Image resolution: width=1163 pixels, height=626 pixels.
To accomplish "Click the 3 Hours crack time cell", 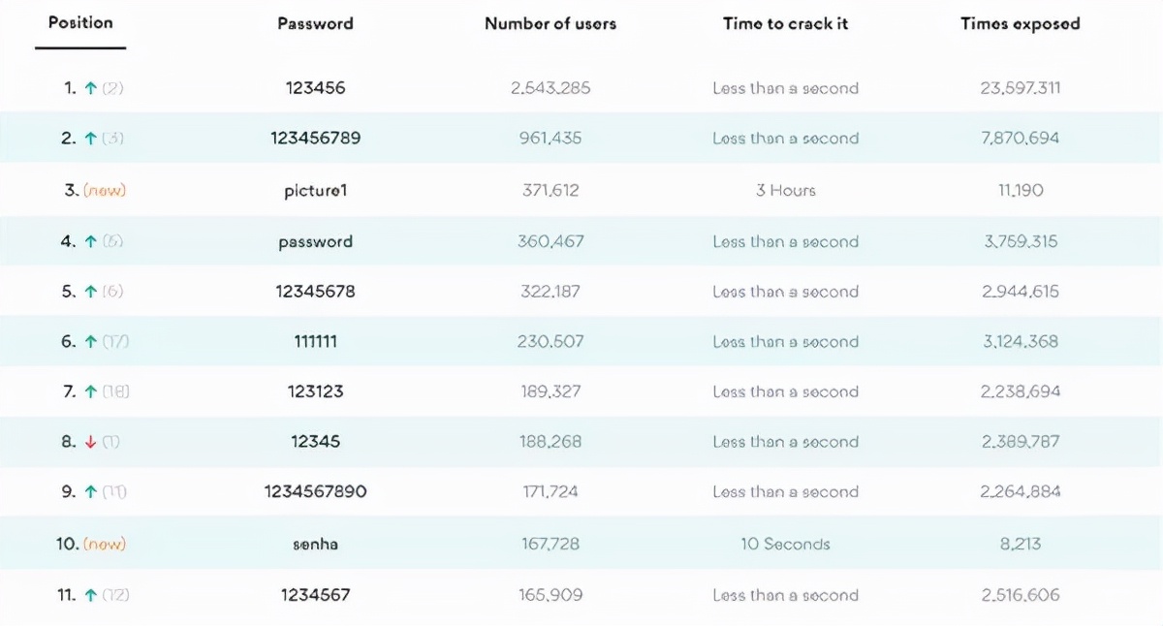I will pos(785,191).
